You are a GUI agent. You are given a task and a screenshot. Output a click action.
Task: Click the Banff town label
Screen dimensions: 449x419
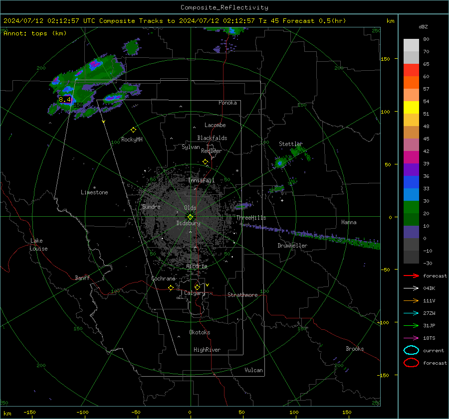(x=82, y=278)
